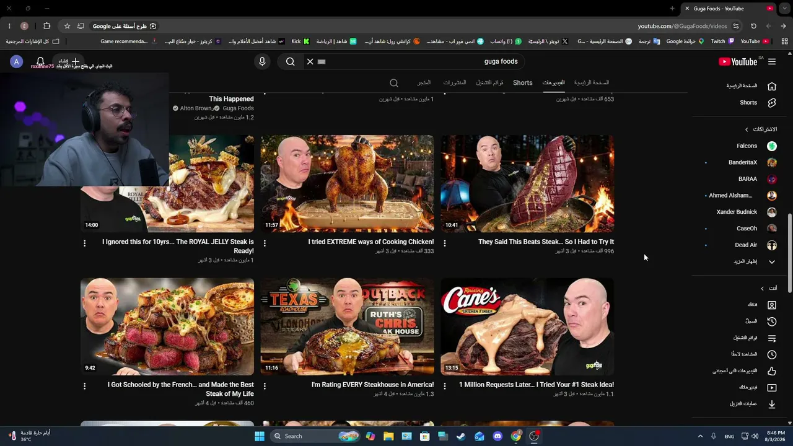Screen dimensions: 793x446
Task: Search within the channel using the magnifier
Action: [394, 83]
